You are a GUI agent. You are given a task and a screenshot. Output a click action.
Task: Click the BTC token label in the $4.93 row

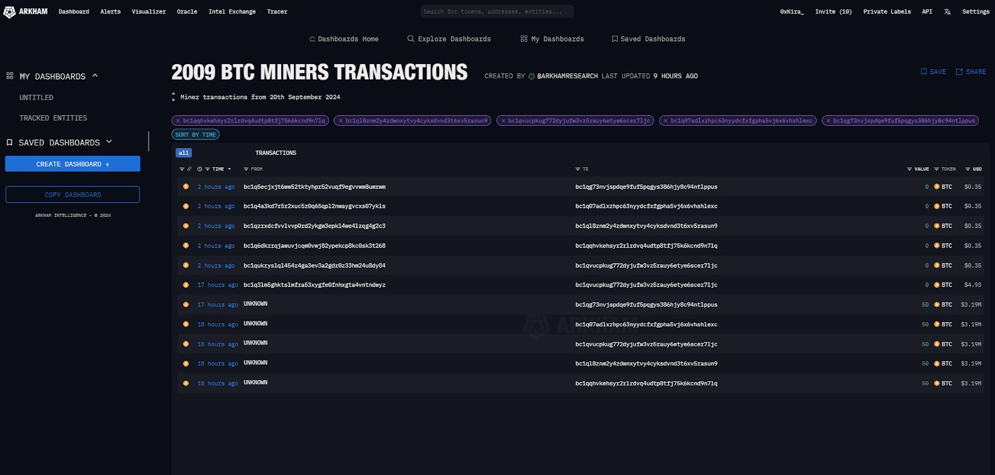point(946,285)
